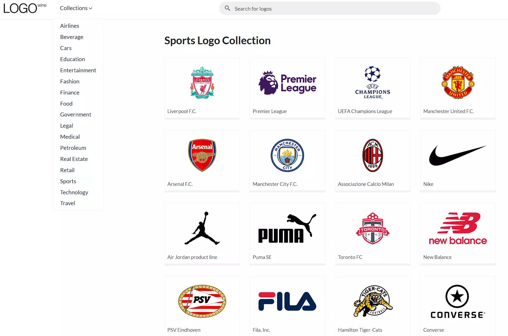Viewport: 508px width, 336px height.
Task: Select the Arsenal F.C. crest
Action: (202, 155)
